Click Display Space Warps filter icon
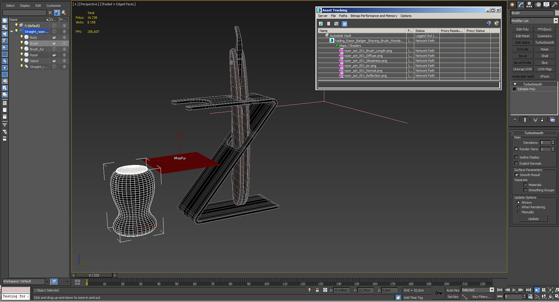Screen dimensions: 559x302 pos(5,54)
